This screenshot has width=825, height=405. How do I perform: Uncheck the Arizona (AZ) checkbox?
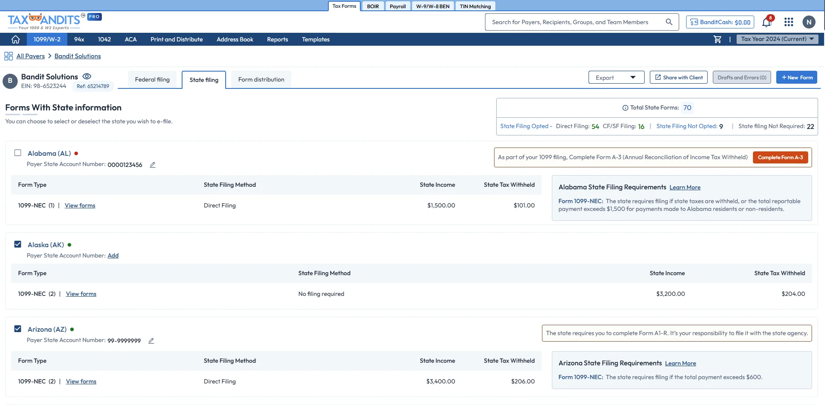pyautogui.click(x=18, y=329)
